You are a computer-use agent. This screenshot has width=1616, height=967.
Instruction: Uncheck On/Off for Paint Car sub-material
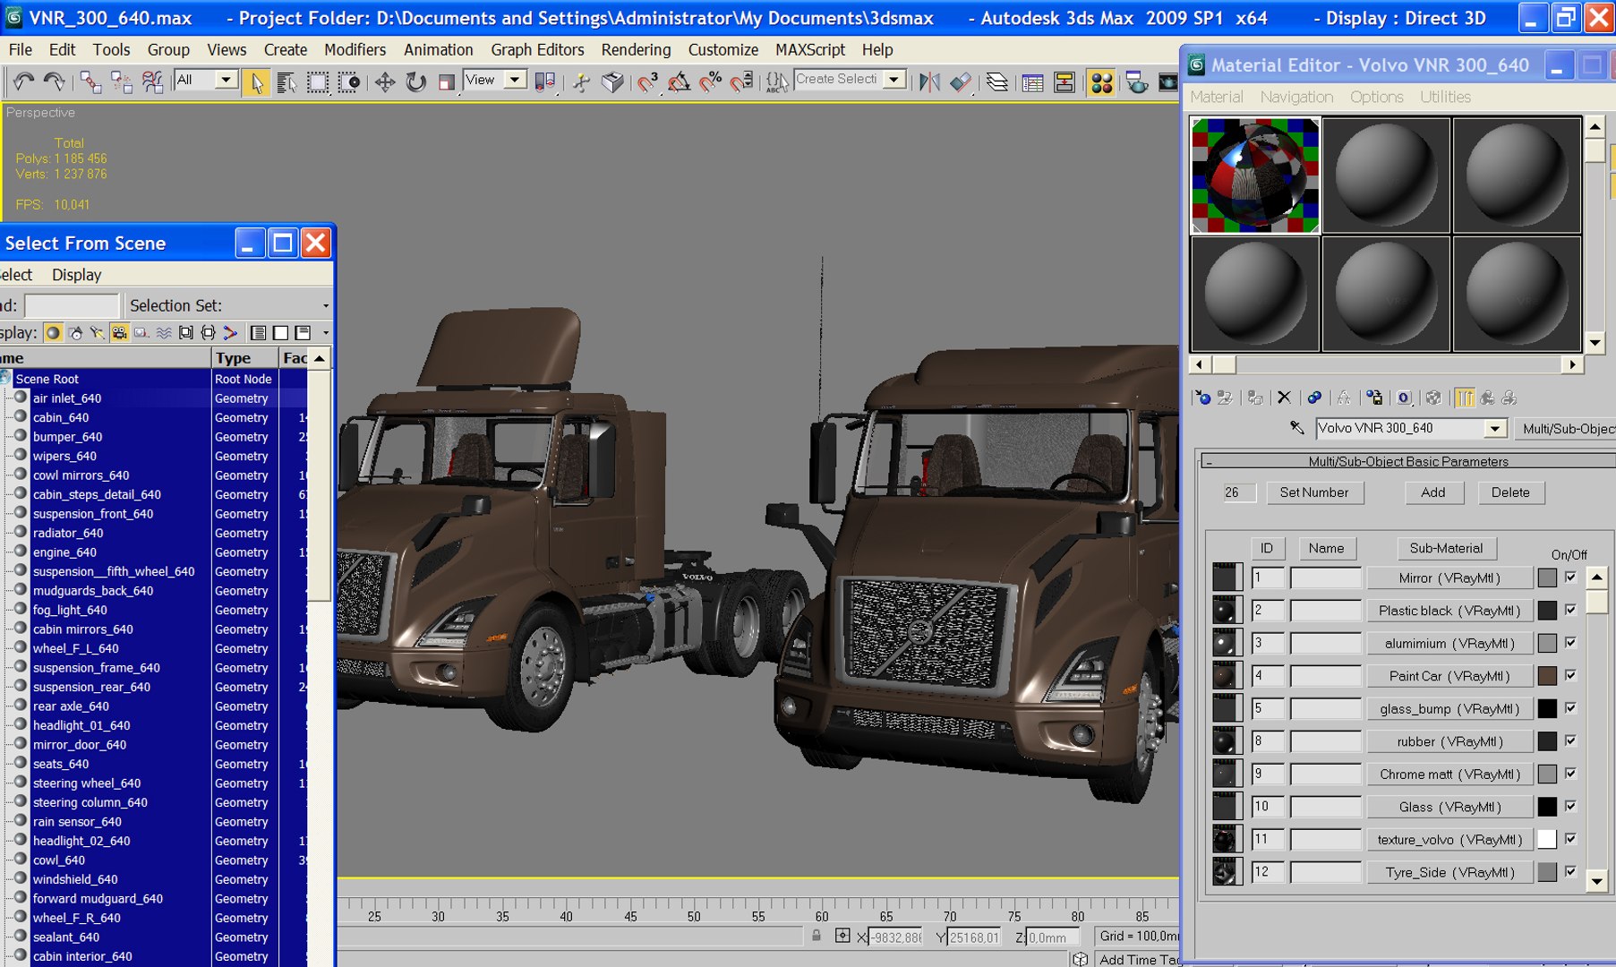(x=1570, y=675)
